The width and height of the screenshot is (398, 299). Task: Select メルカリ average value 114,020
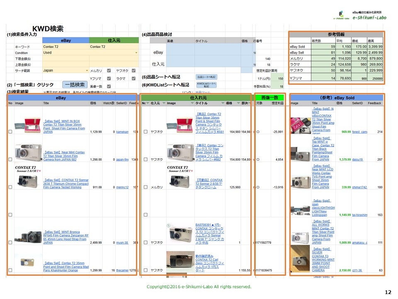[343, 59]
